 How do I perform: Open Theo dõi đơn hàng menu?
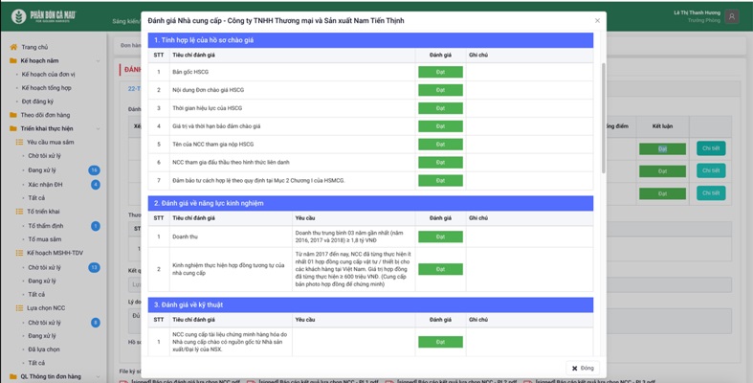coord(45,115)
